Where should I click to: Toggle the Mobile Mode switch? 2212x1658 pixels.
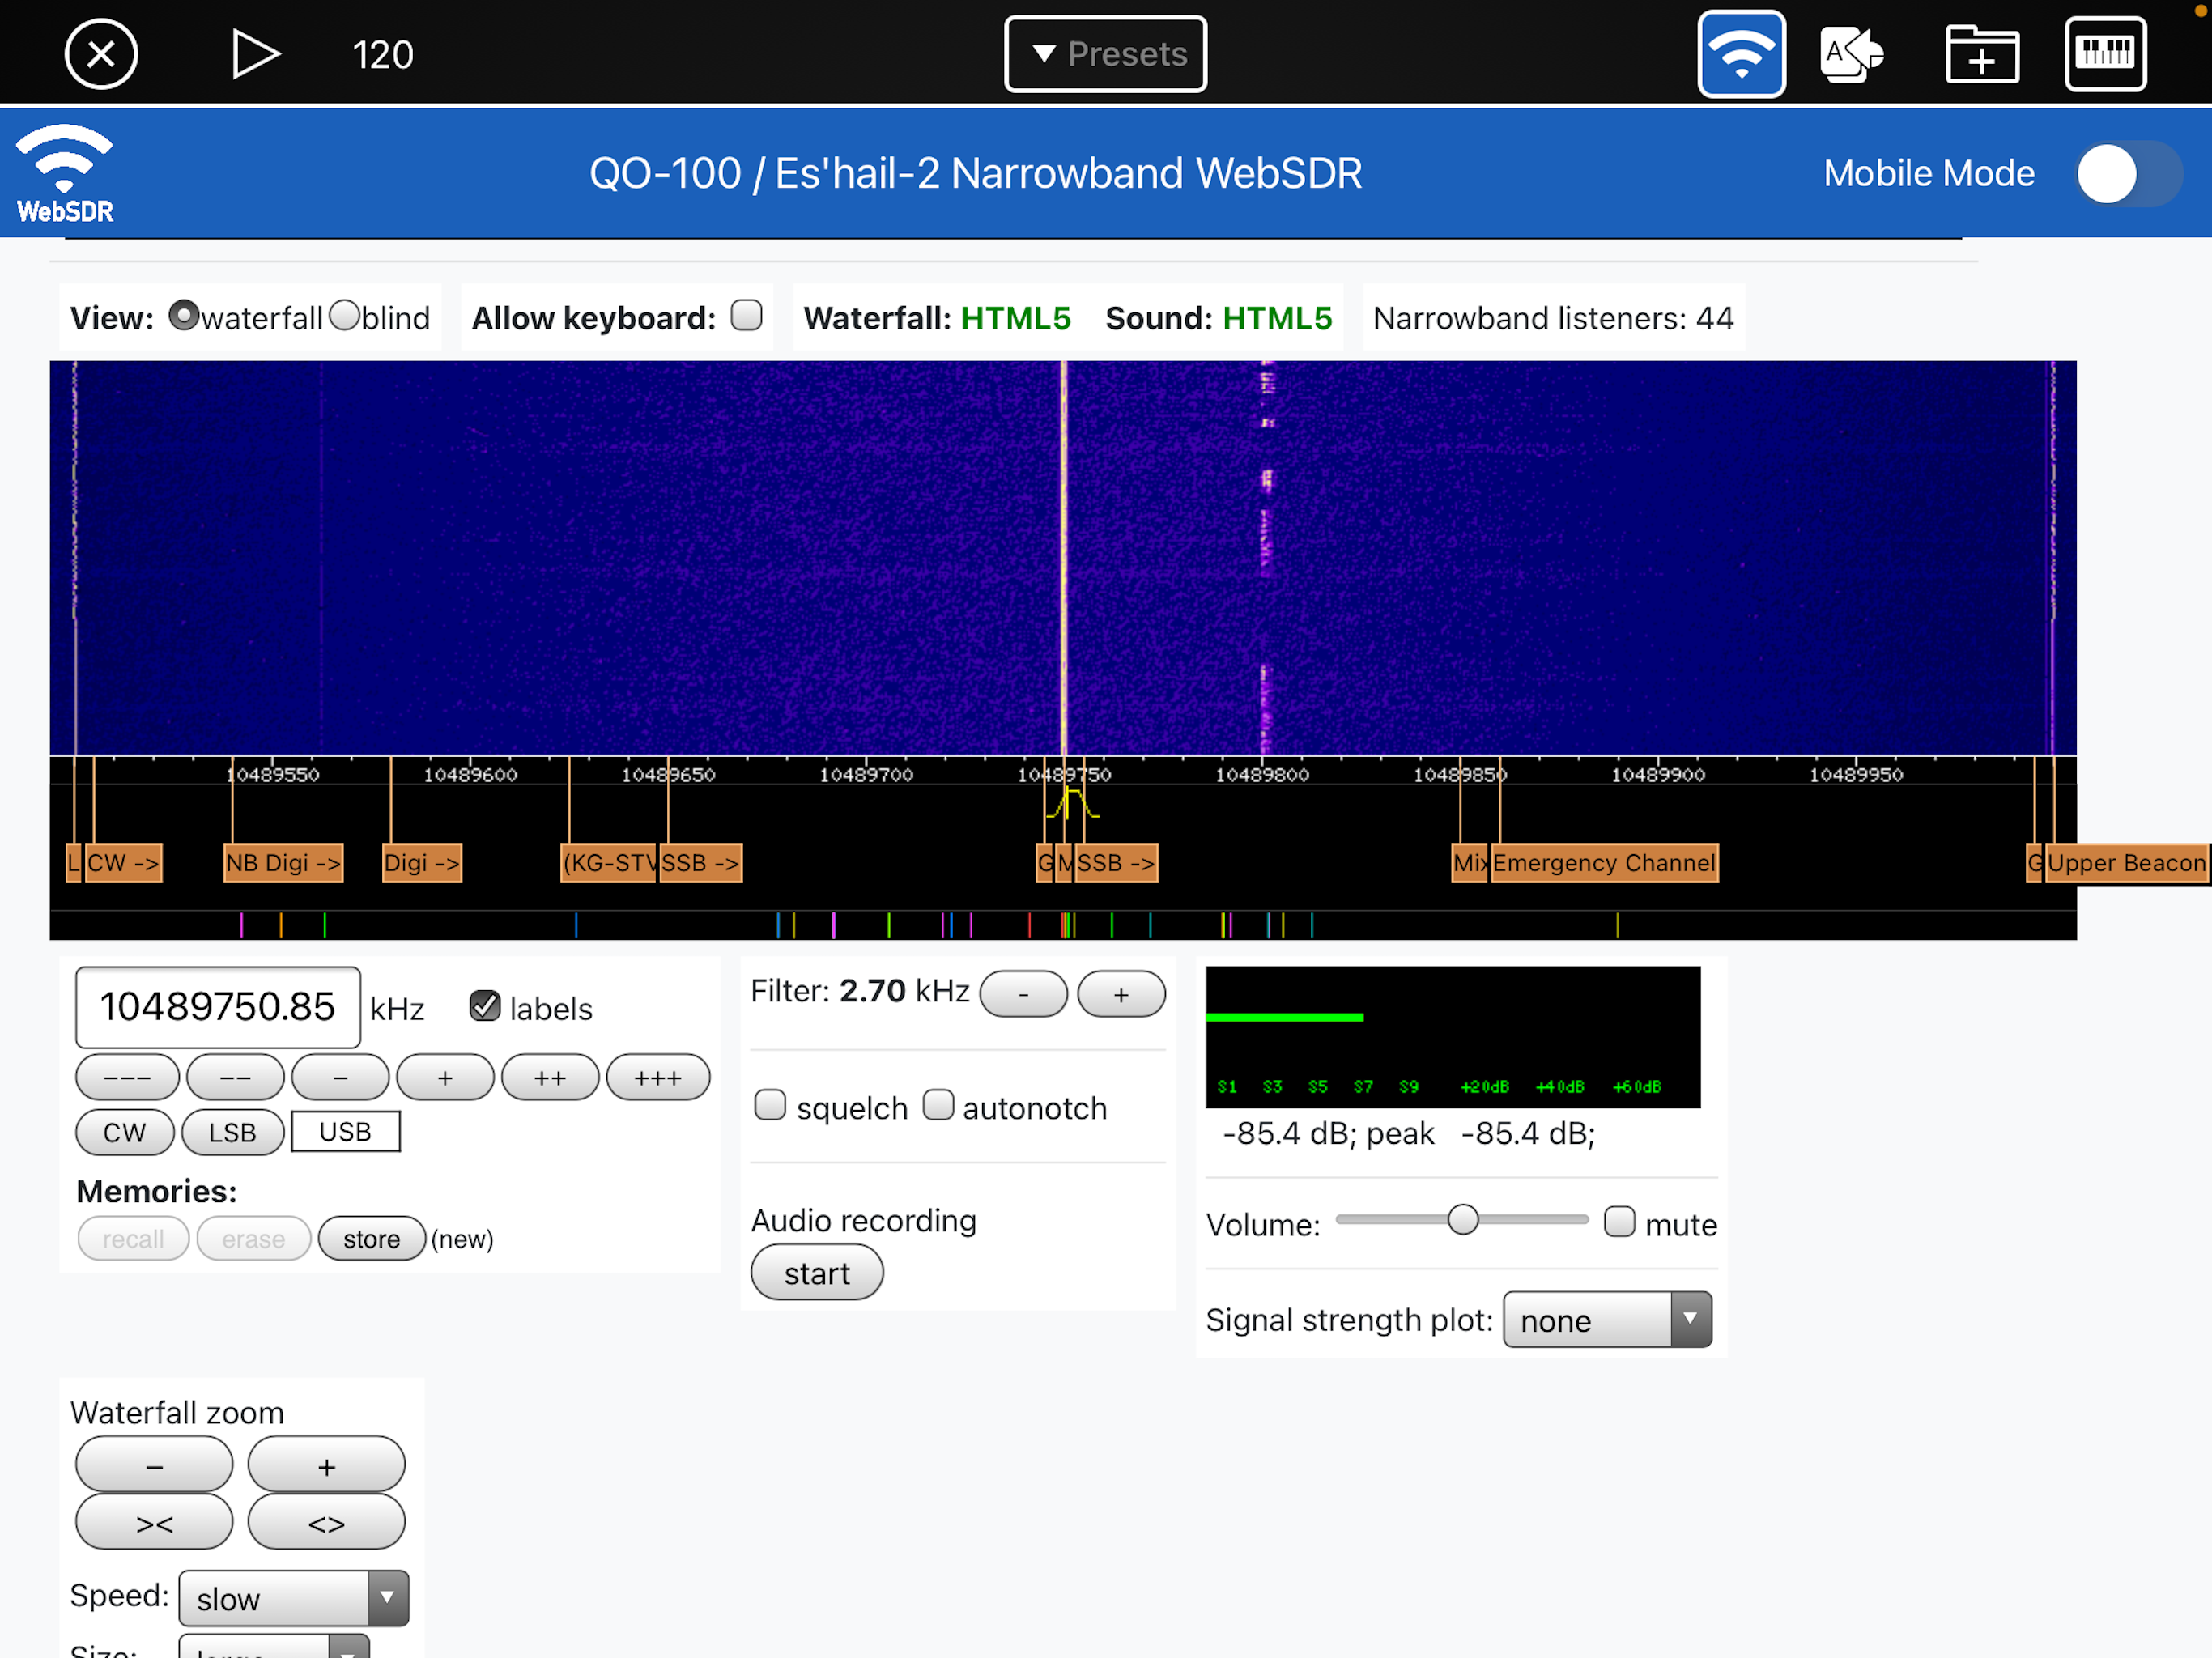point(2127,174)
